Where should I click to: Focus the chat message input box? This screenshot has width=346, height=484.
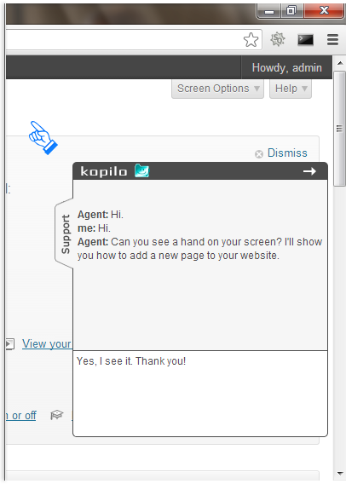[200, 394]
